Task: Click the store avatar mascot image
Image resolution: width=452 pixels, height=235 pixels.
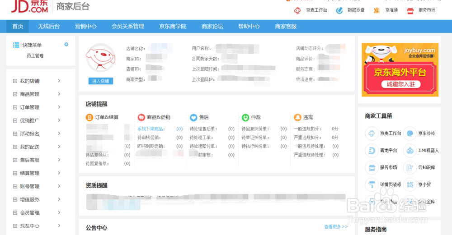Action: click(x=101, y=58)
